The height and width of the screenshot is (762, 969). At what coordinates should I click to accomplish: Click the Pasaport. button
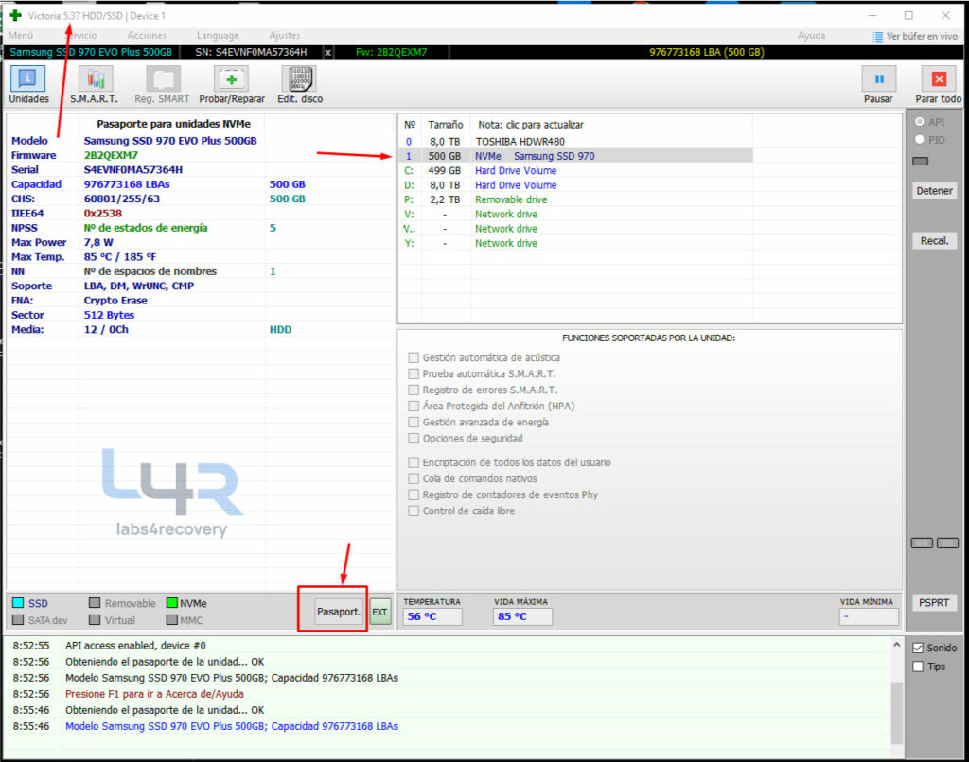[339, 612]
